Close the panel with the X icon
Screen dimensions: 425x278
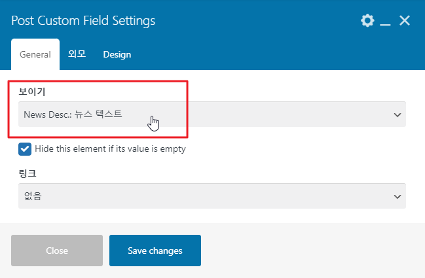coord(405,21)
